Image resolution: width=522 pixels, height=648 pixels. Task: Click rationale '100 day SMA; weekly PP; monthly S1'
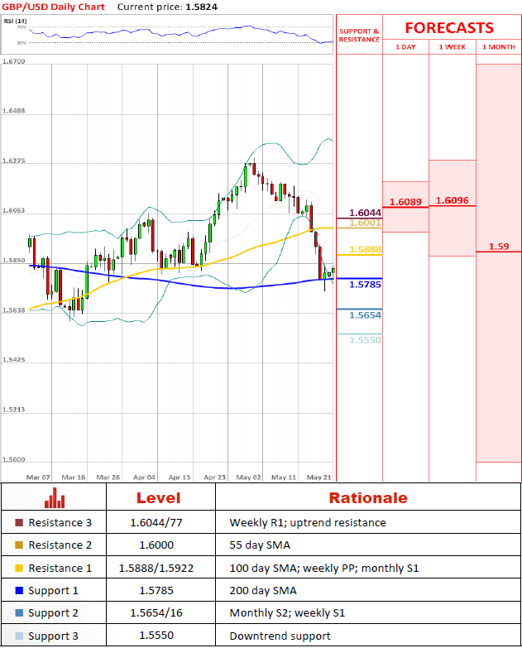click(x=324, y=569)
